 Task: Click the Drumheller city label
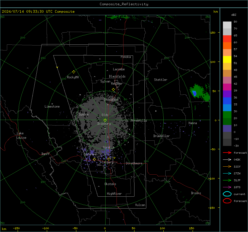pyautogui.click(x=161, y=136)
